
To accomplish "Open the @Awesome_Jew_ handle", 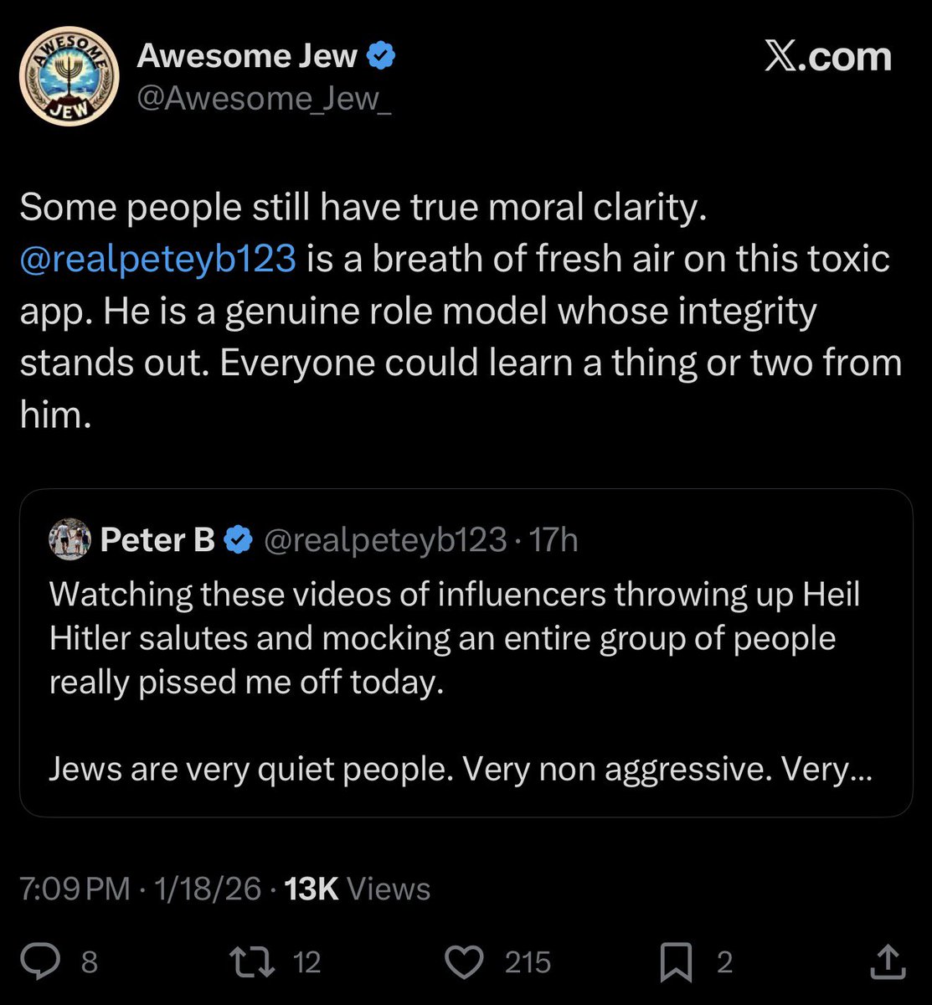I will point(264,99).
